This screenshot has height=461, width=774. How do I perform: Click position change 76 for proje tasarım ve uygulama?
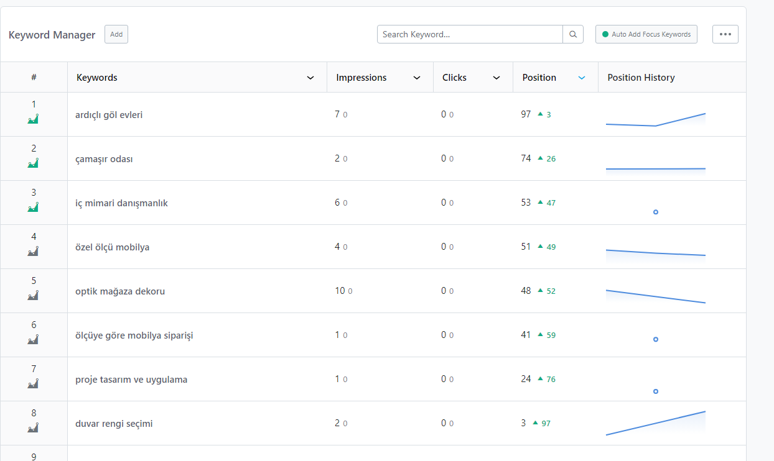tap(551, 380)
